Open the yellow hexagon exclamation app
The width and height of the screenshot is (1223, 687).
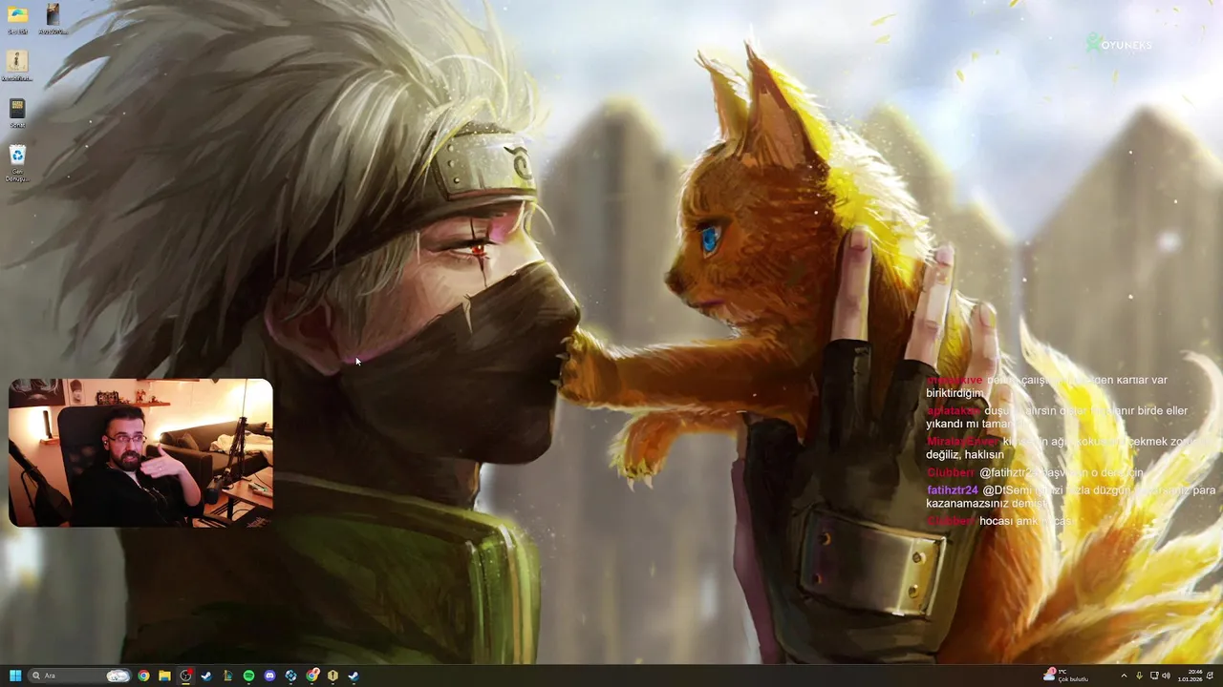point(333,676)
